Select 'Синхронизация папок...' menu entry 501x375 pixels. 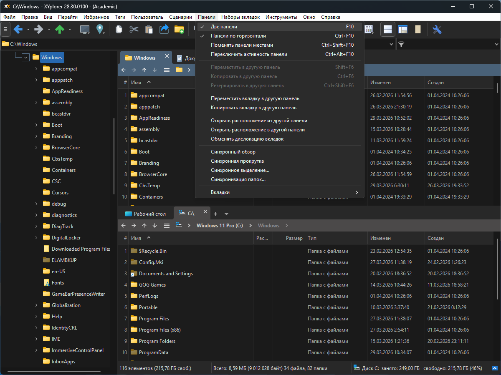238,179
